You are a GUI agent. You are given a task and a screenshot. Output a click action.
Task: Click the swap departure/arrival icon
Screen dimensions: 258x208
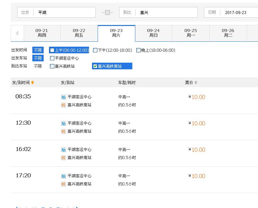tap(107, 12)
